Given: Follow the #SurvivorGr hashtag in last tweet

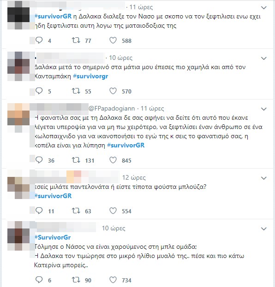Looking at the screenshot, I should click(53, 237).
